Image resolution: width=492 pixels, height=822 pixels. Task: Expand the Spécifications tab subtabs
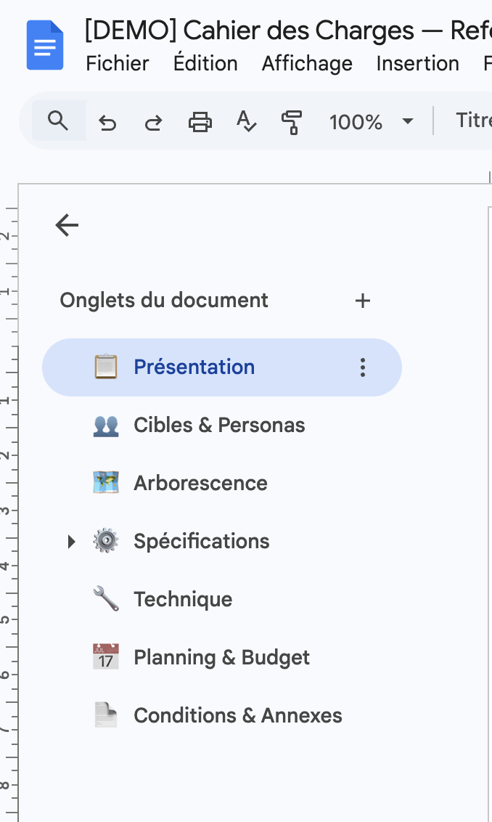[x=71, y=541]
